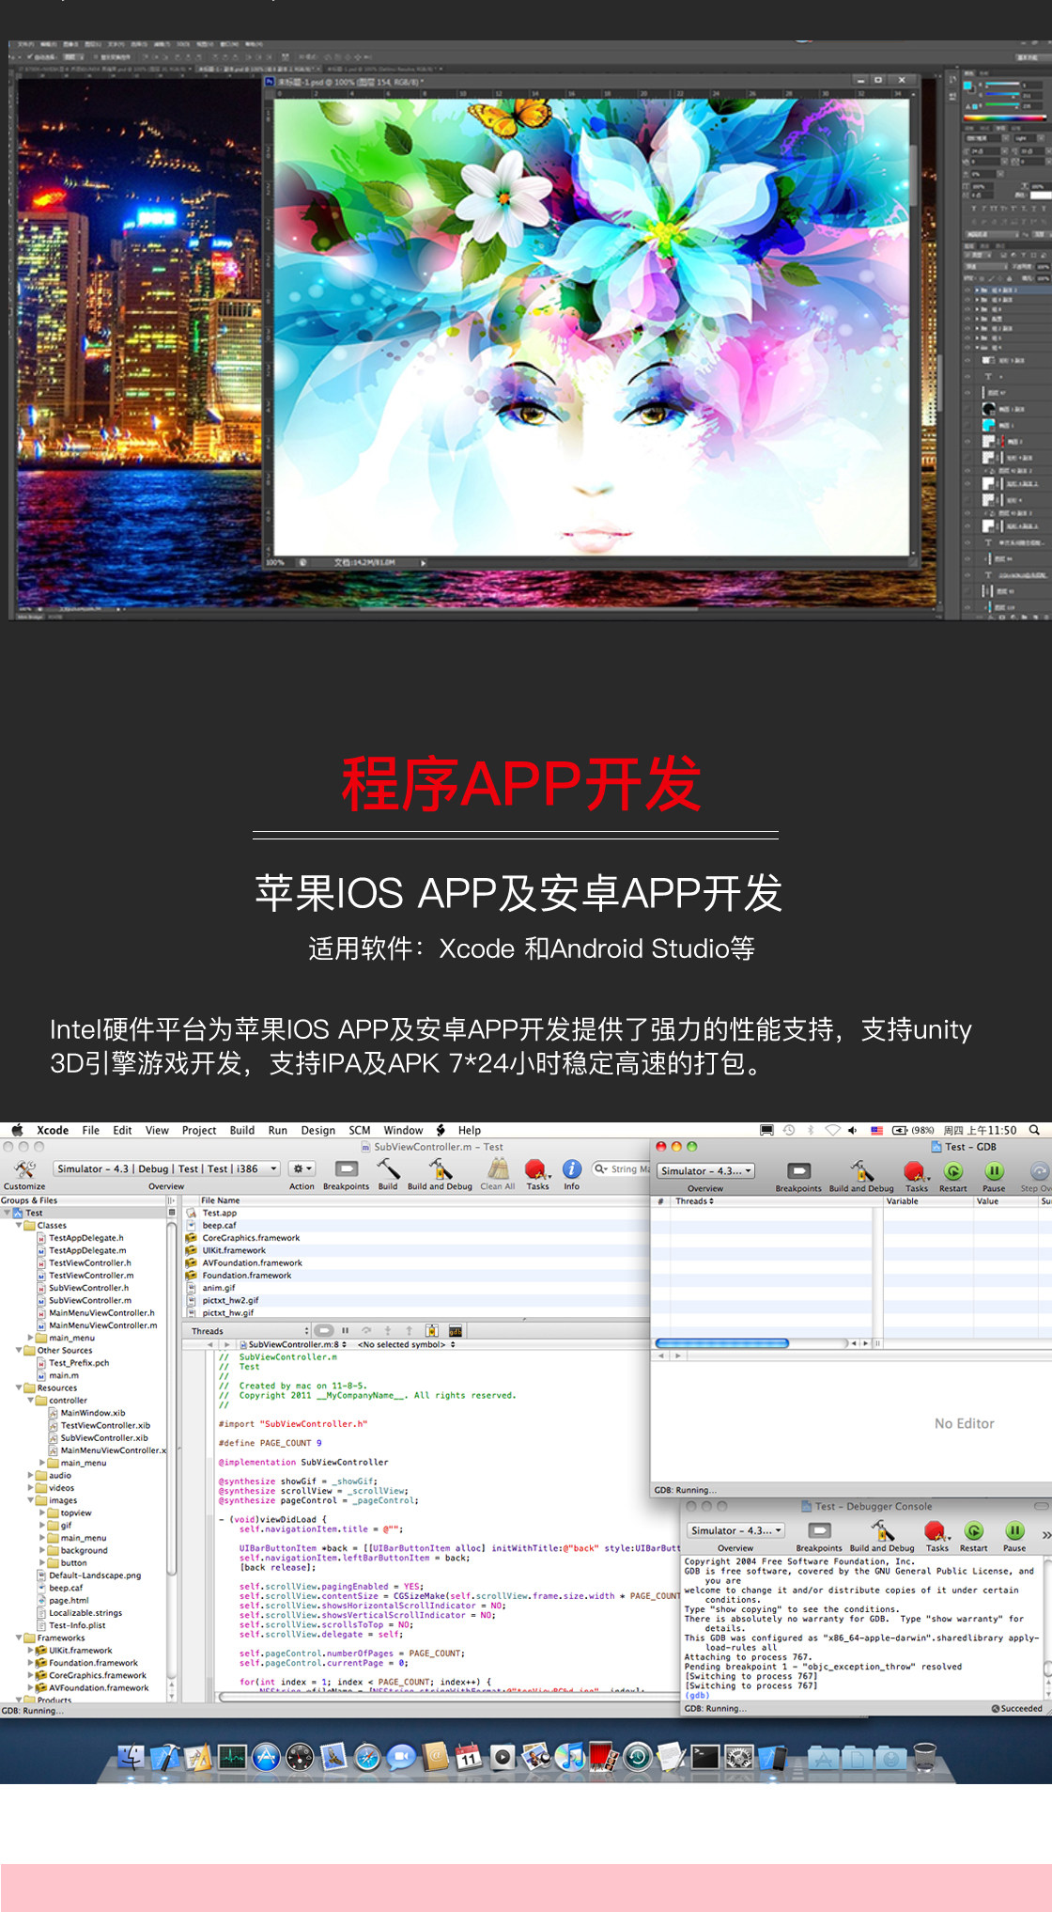Select MainWindow.xib in the controller folder
The height and width of the screenshot is (1912, 1052).
point(93,1413)
